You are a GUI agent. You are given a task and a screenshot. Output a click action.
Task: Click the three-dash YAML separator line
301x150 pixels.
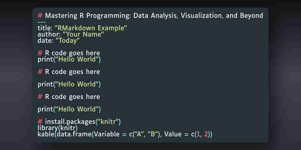pos(42,22)
